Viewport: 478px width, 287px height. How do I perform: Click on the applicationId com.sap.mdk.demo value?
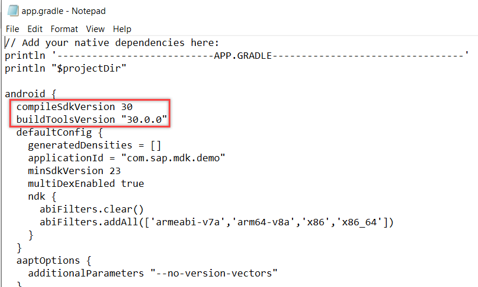[x=173, y=158]
